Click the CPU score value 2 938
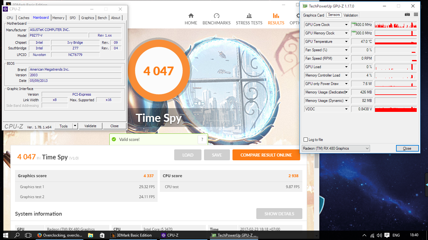Viewport: 428px width, 240px height. tap(294, 176)
